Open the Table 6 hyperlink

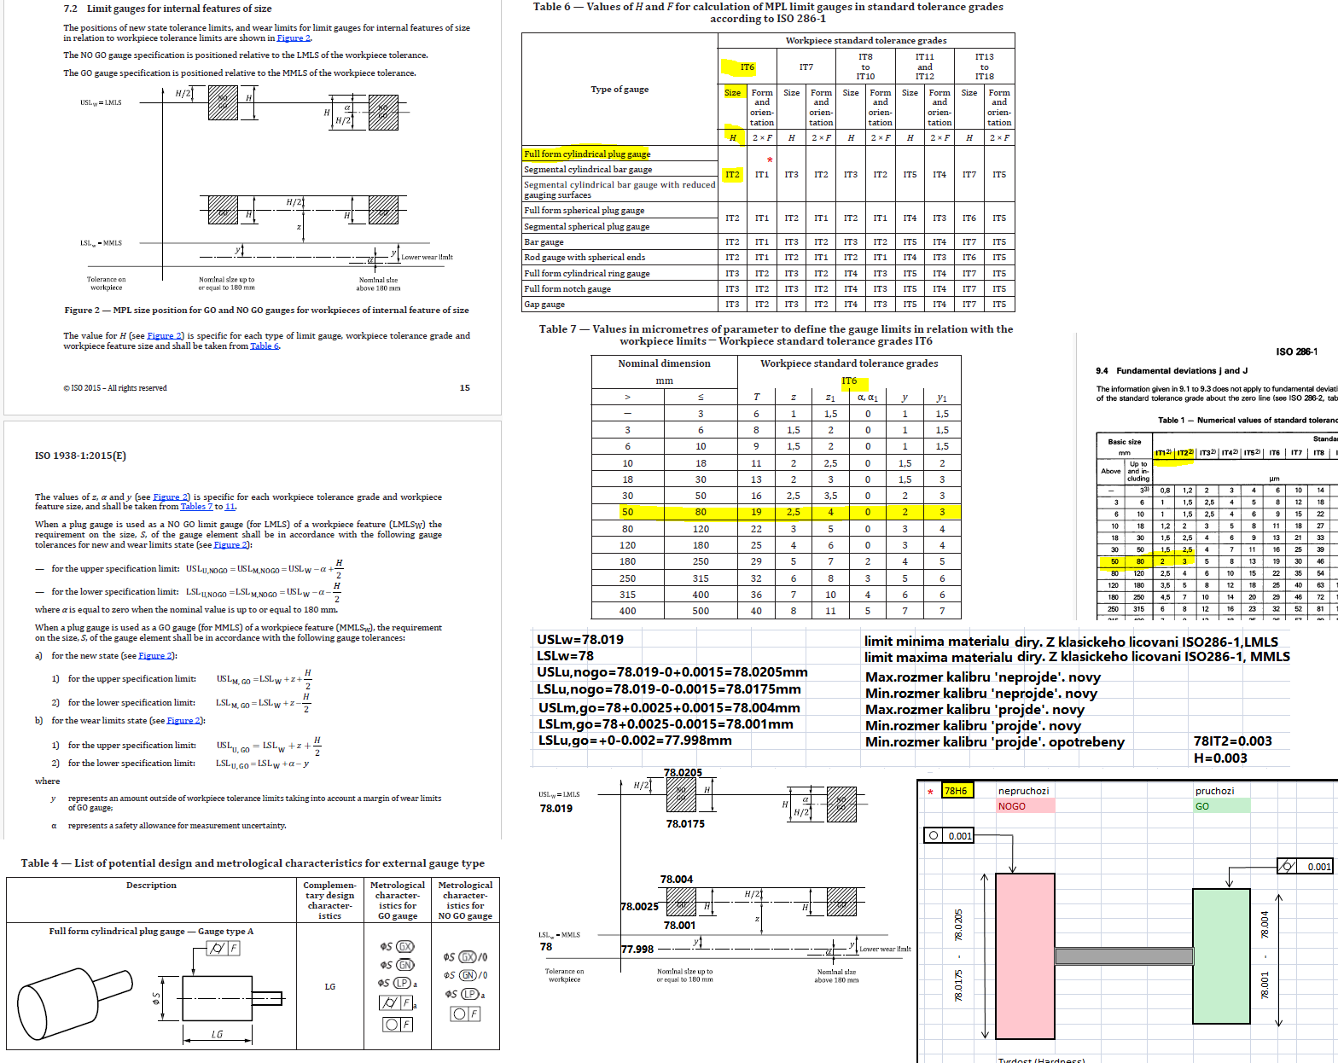[264, 346]
